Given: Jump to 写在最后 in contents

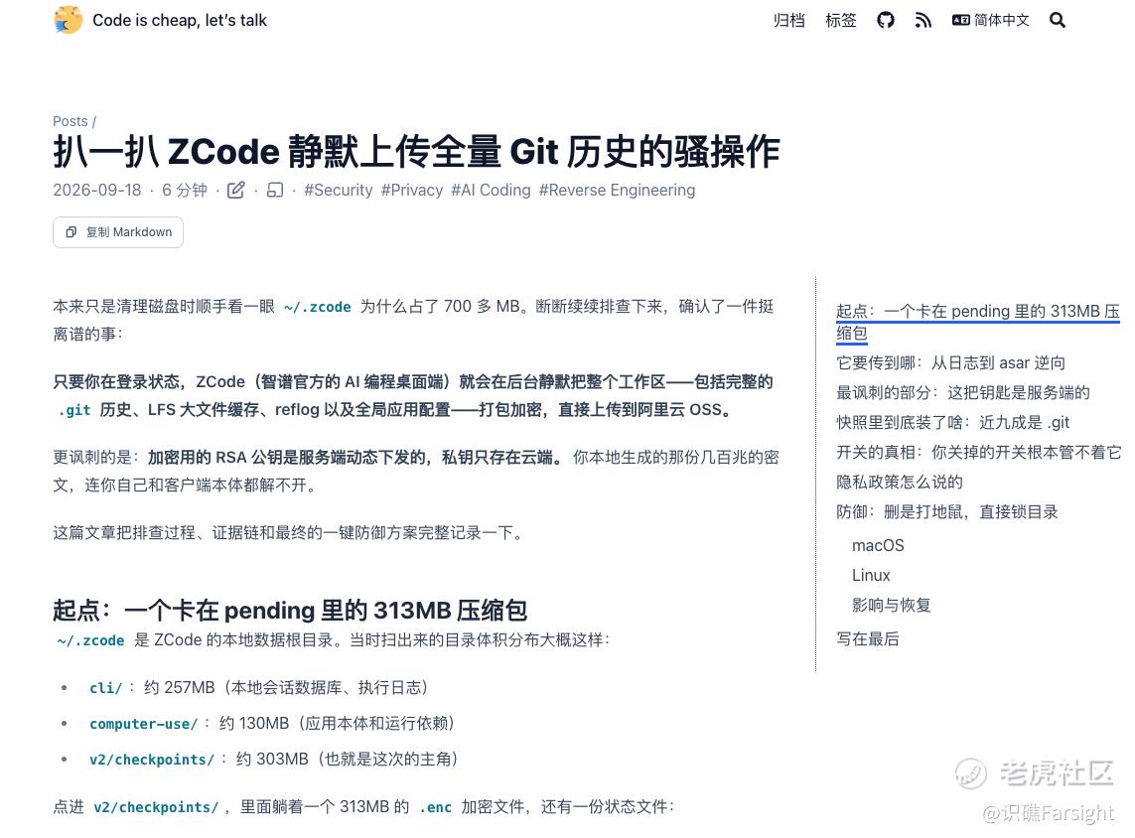Looking at the screenshot, I should coord(868,639).
